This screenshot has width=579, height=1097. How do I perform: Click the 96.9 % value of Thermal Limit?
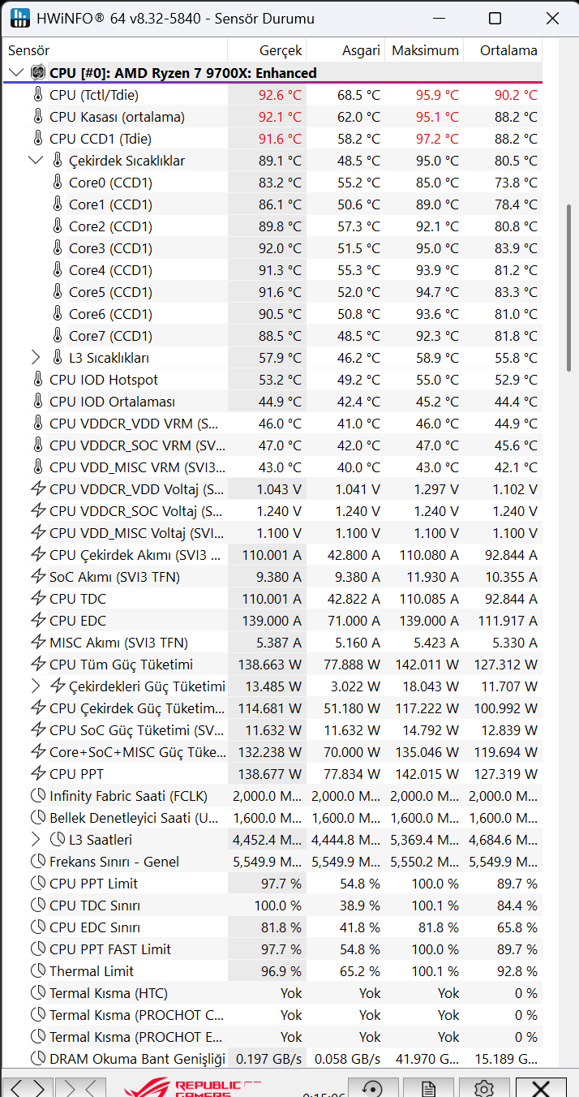(x=282, y=971)
